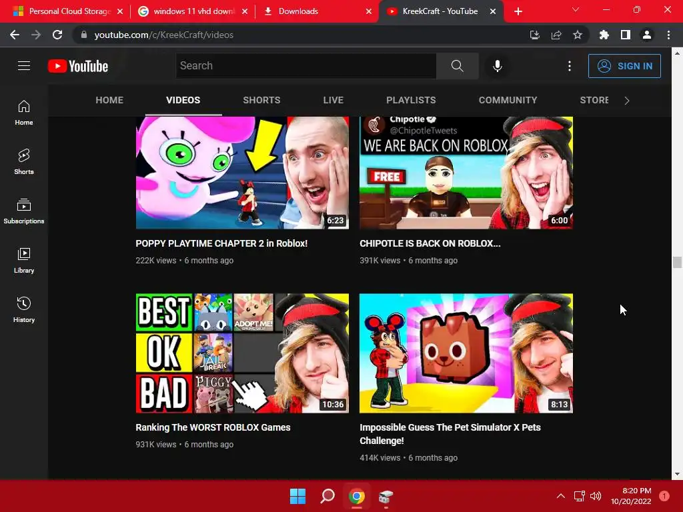The image size is (683, 512).
Task: Click the taskbar app next to Chrome
Action: pos(386,496)
